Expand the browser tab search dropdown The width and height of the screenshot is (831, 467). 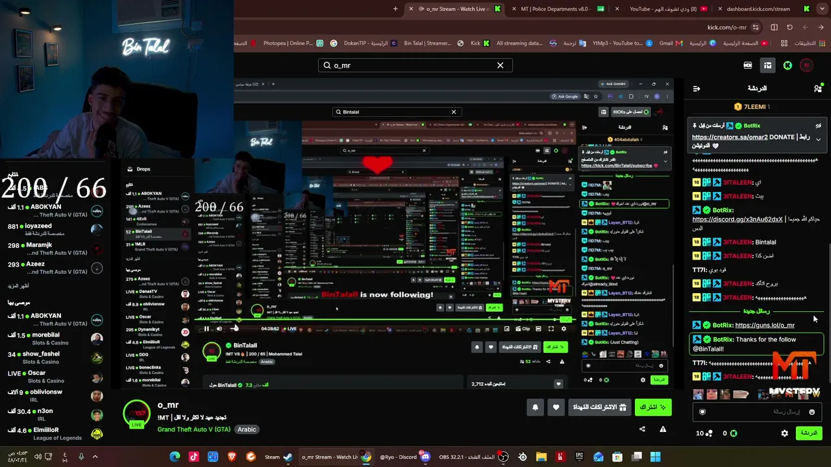(821, 9)
